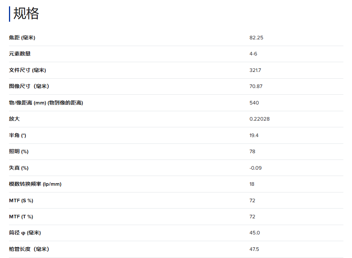Screen dimensions: 352x258
Task: Click the 图像尺寸 (毫米) label
Action: coord(29,86)
